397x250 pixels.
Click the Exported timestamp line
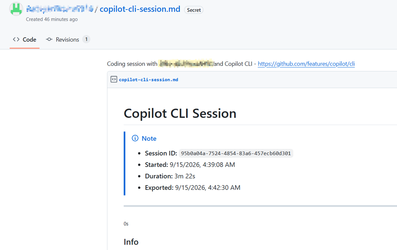tap(192, 188)
